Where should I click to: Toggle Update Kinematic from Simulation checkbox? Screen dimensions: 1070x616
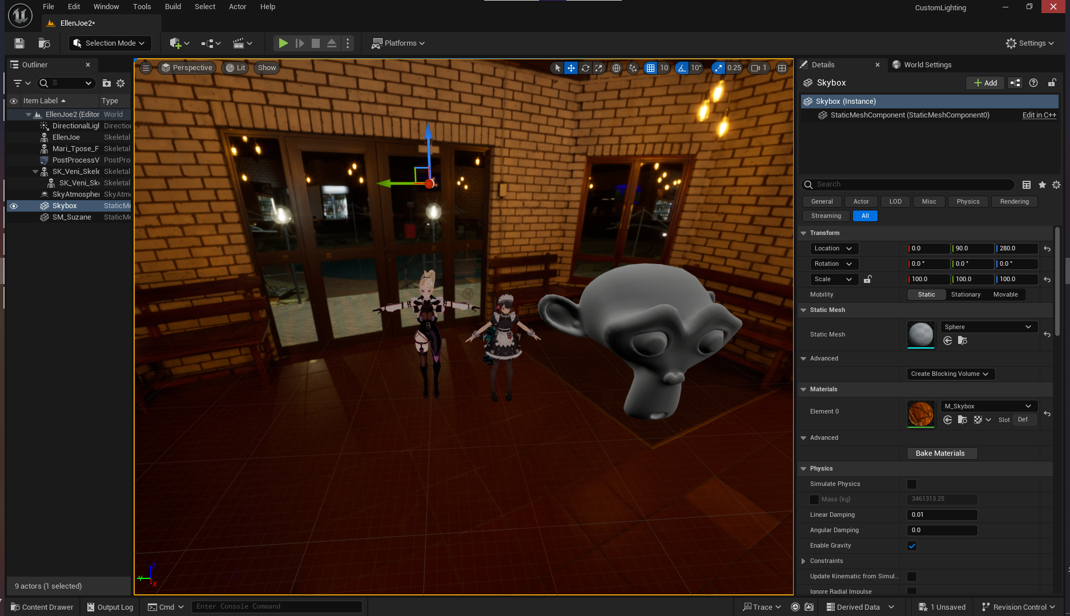(912, 577)
